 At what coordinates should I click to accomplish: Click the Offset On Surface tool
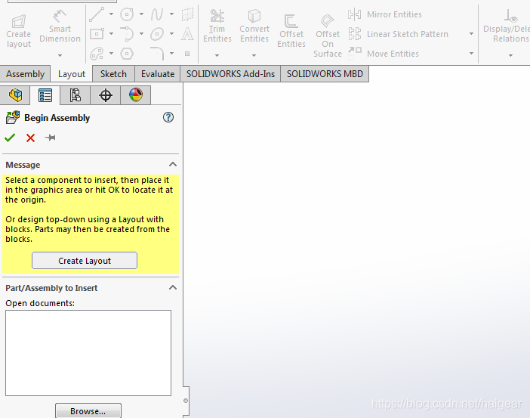328,36
